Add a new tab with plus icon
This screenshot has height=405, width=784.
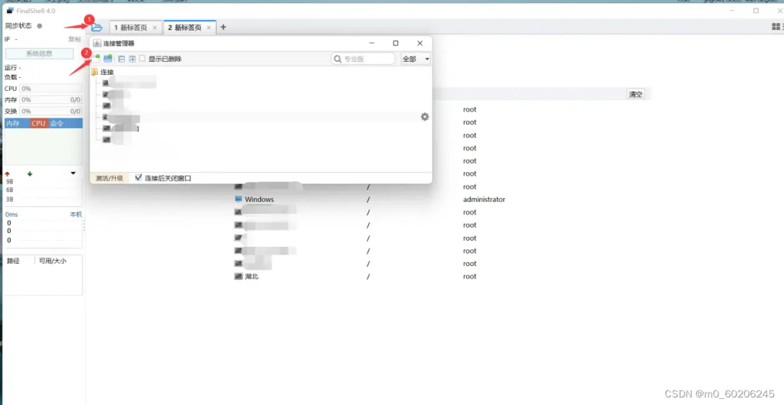tap(224, 28)
